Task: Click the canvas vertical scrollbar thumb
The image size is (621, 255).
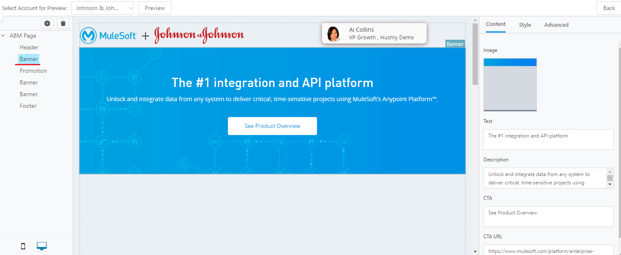Action: (x=475, y=54)
